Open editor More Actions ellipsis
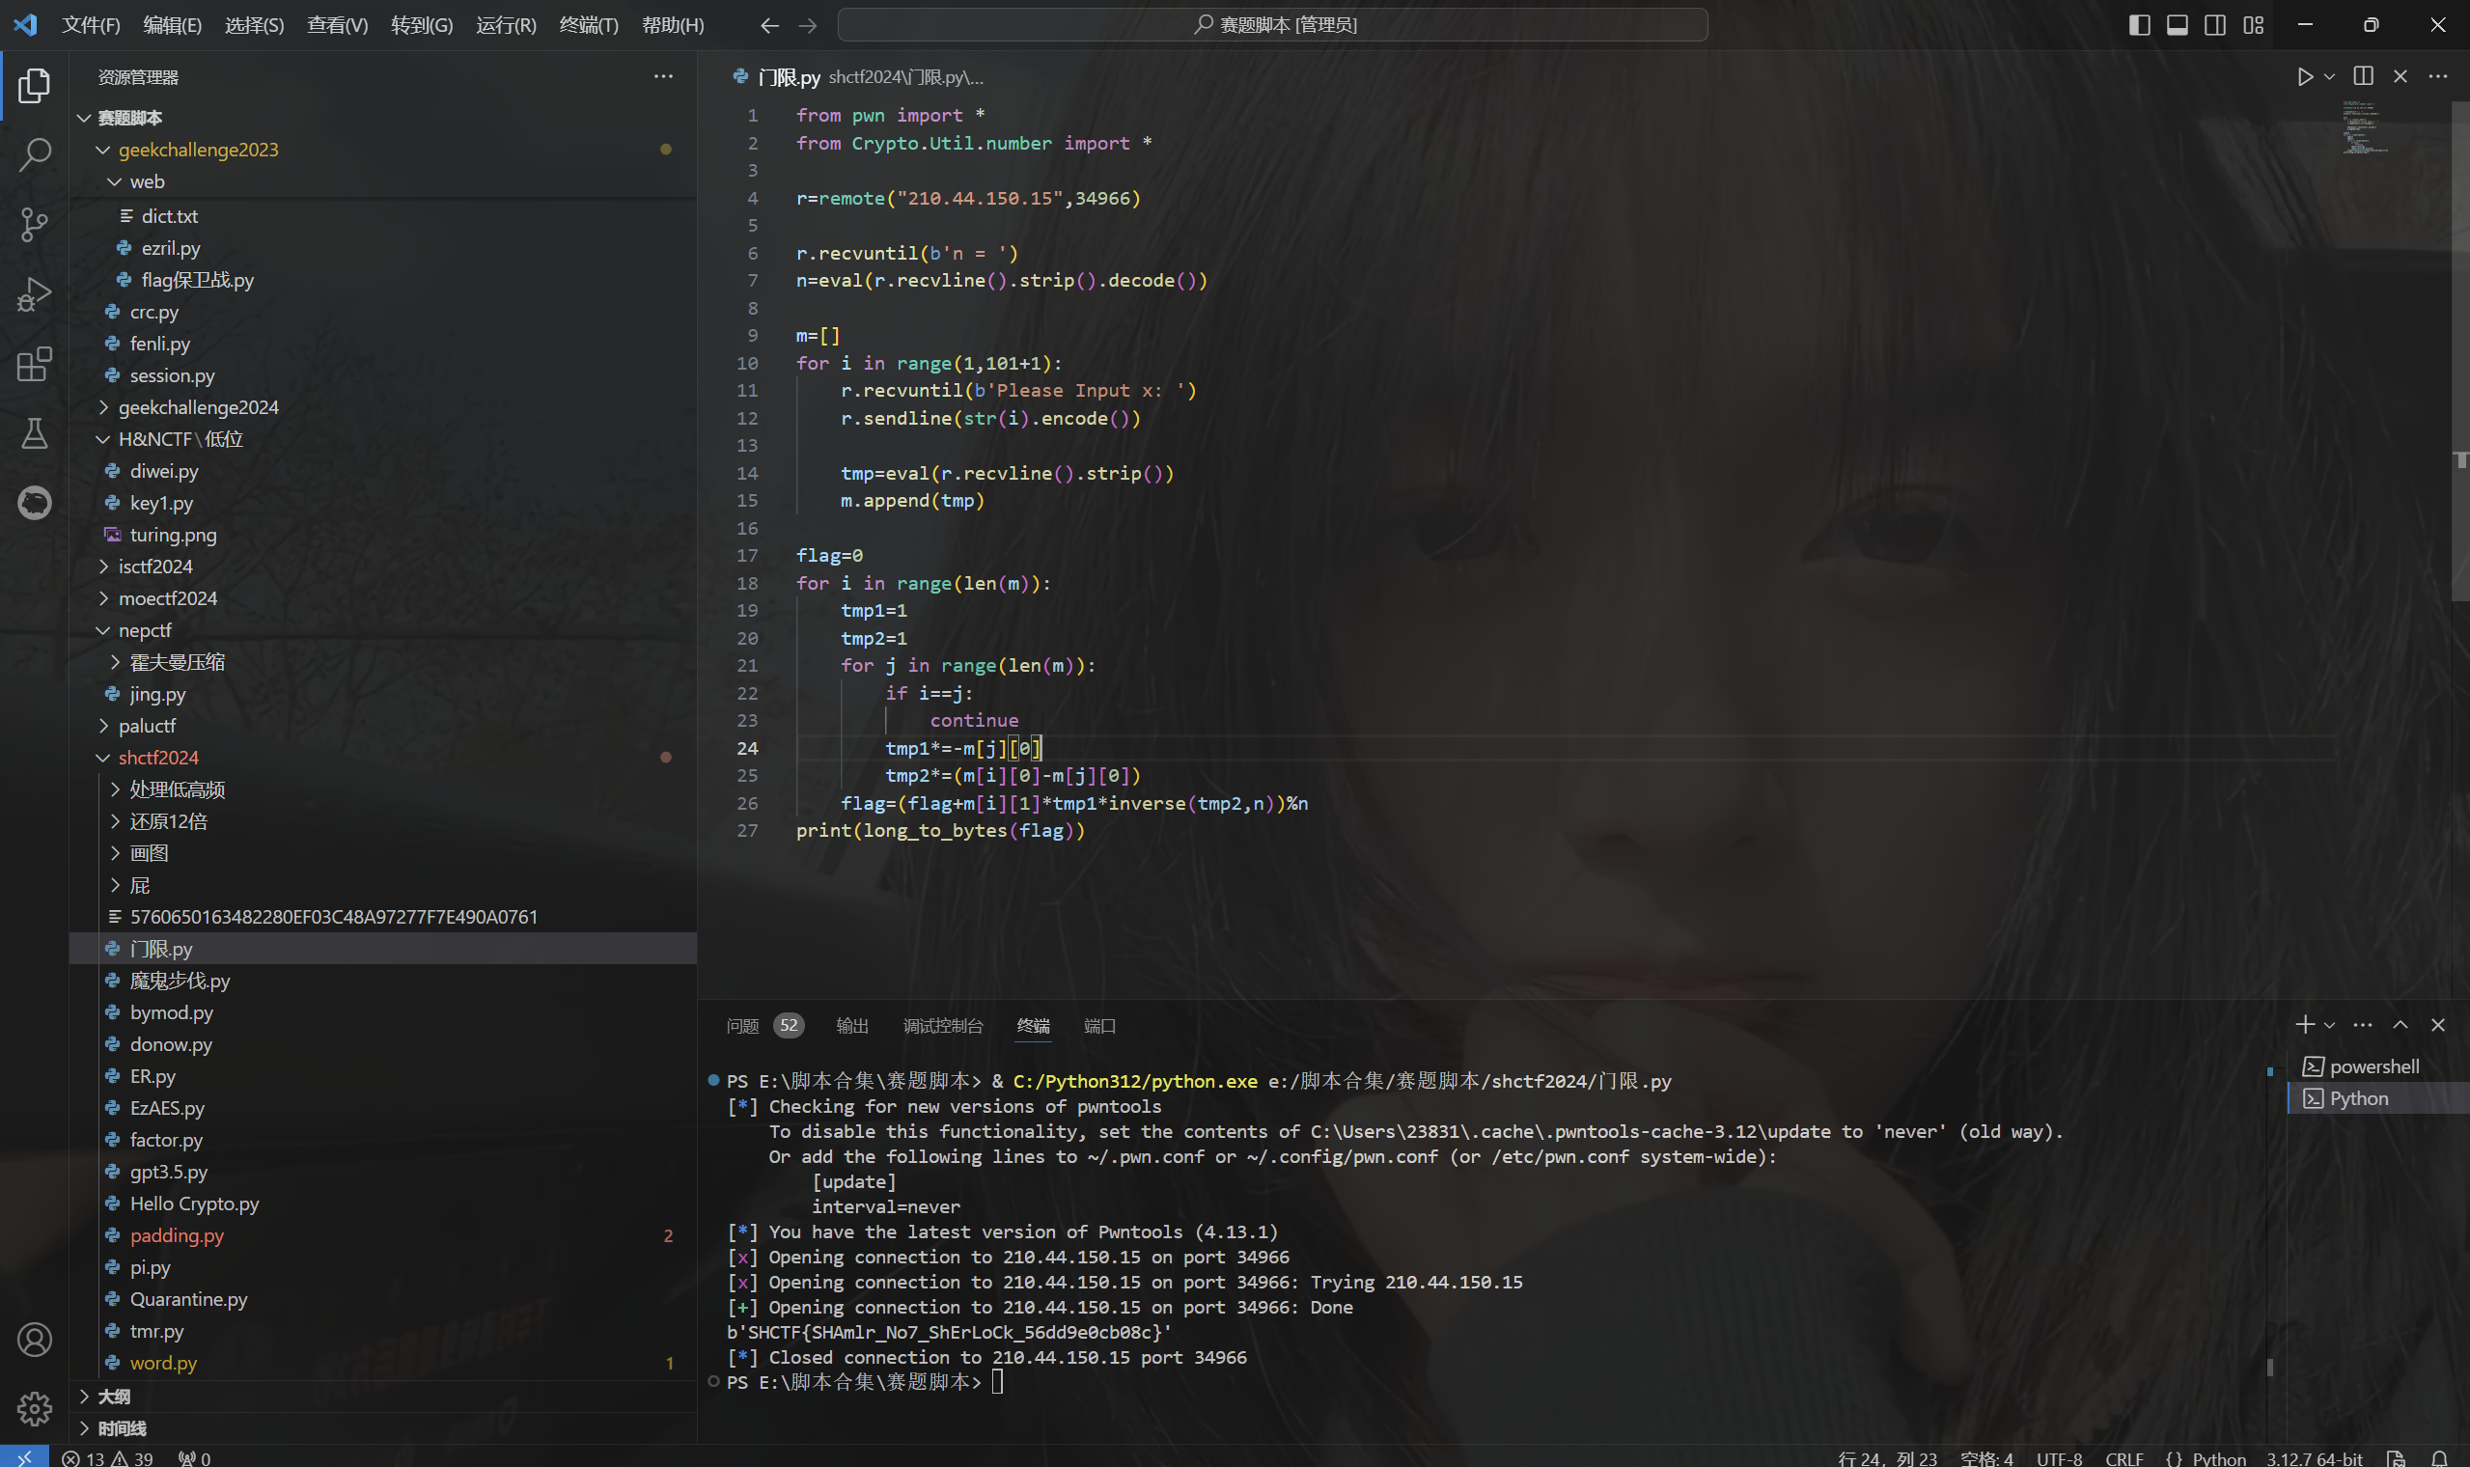 tap(2438, 76)
